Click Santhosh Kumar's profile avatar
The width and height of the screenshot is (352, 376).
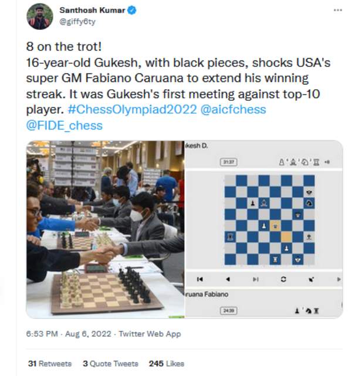[39, 16]
